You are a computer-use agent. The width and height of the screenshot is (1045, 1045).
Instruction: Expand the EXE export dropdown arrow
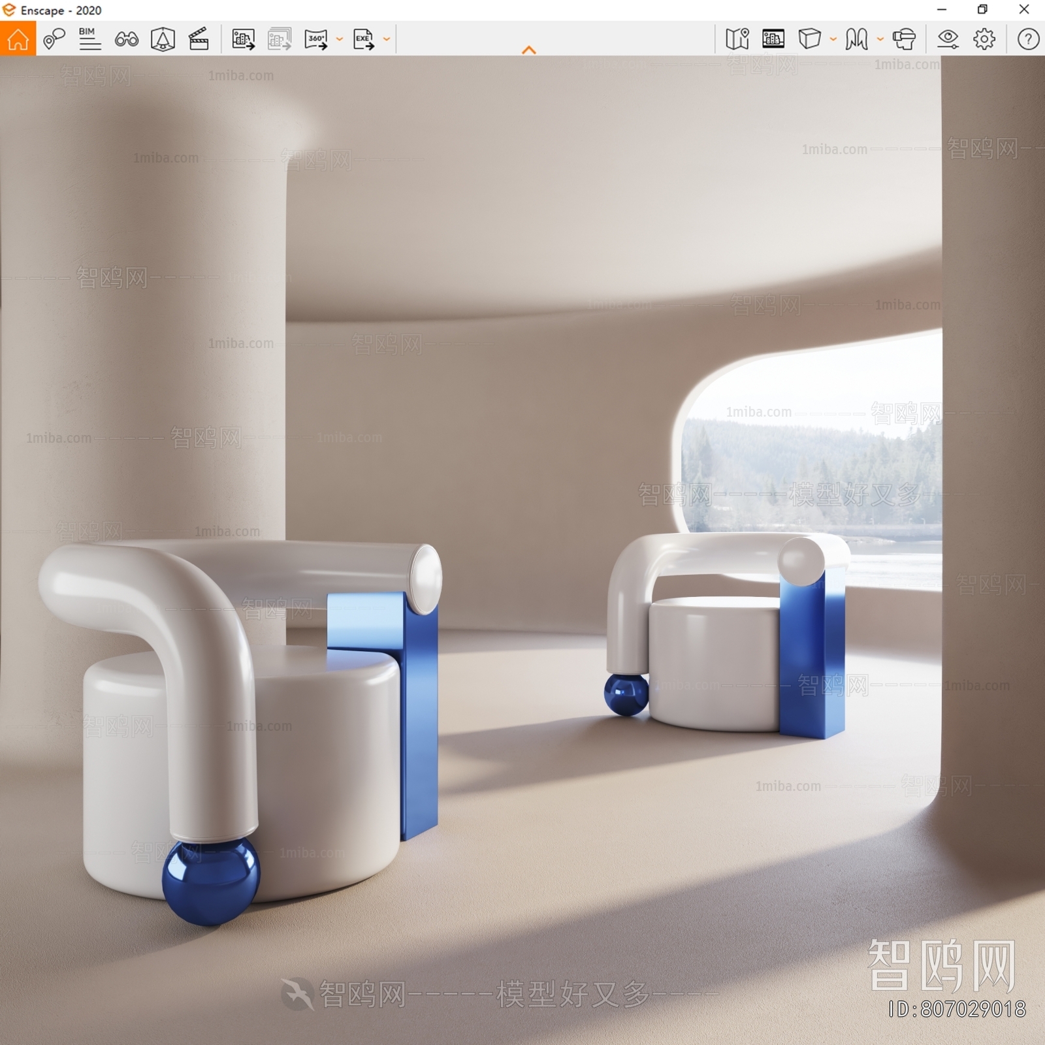[x=386, y=39]
